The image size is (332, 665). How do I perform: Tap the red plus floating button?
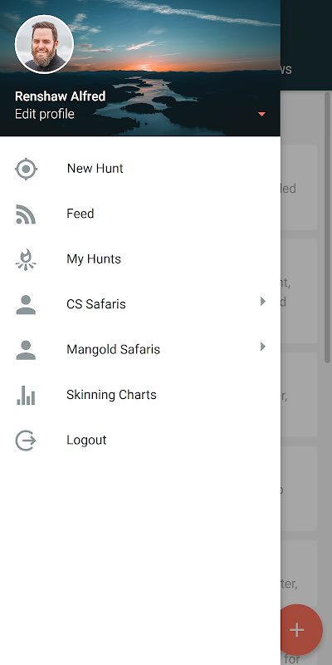297,630
